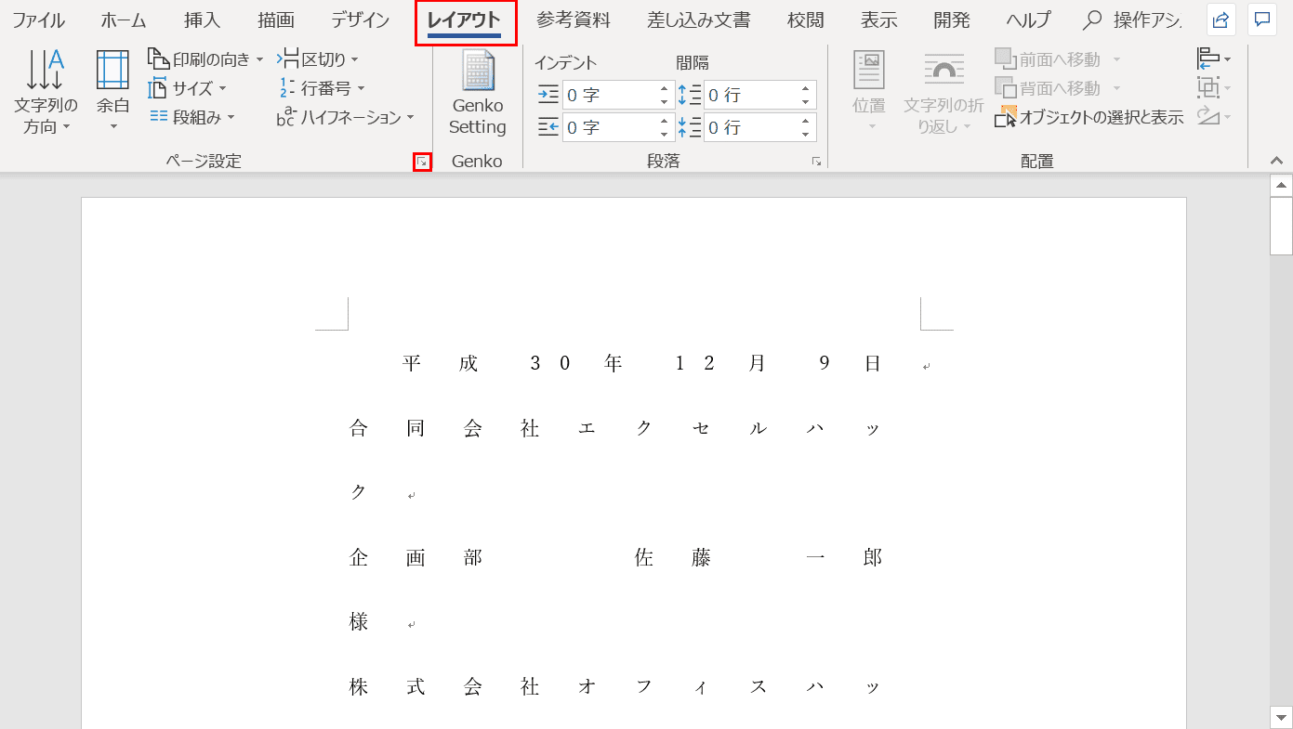
Task: Switch to the 差し込み文書 tab
Action: tap(699, 20)
